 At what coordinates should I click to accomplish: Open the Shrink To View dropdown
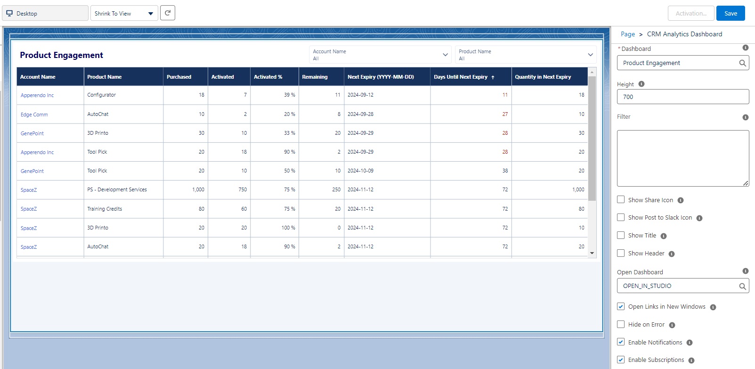pyautogui.click(x=124, y=13)
